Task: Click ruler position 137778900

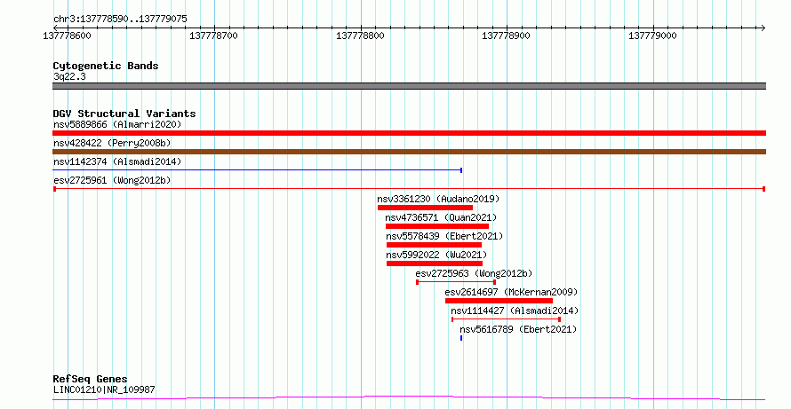Action: click(506, 35)
